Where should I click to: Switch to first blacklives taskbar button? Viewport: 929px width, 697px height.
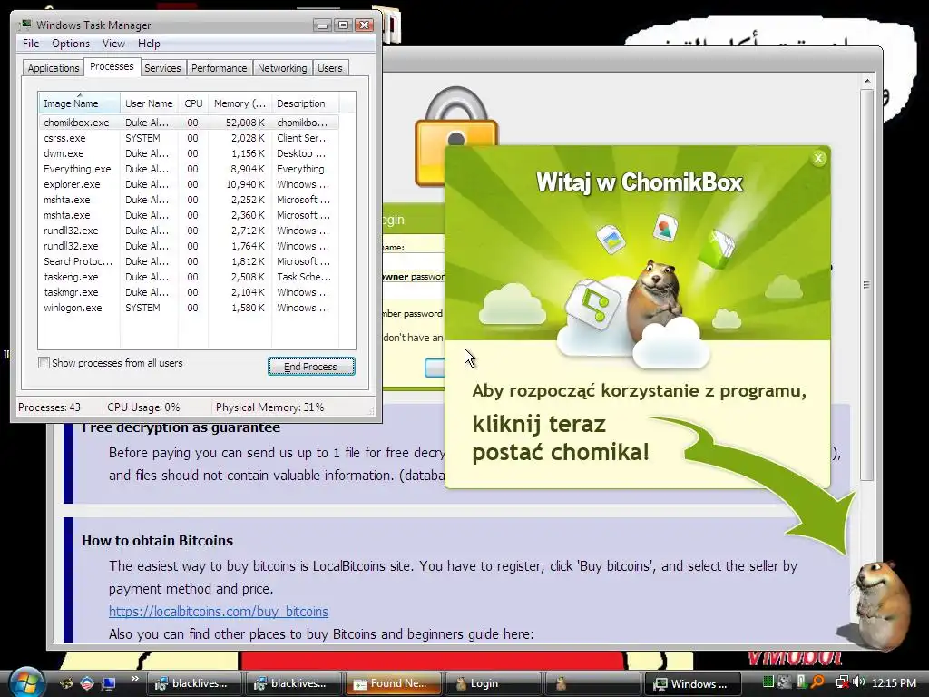click(193, 683)
